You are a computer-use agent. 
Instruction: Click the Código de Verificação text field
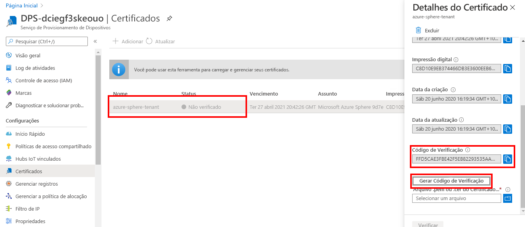pos(457,159)
